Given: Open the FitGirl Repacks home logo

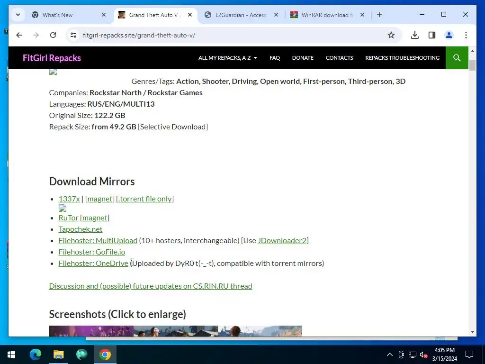Looking at the screenshot, I should tap(52, 58).
